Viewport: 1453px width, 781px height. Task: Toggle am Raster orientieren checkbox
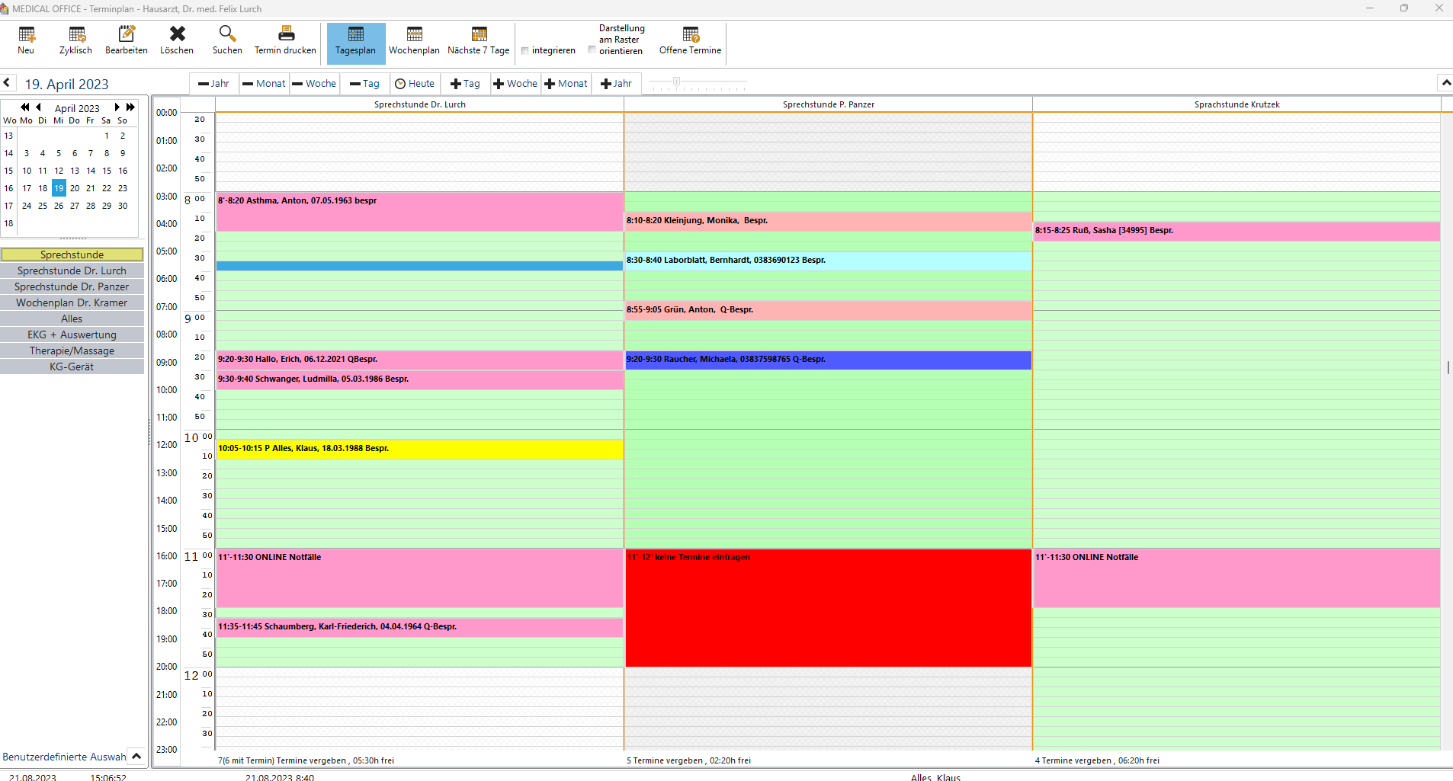592,50
